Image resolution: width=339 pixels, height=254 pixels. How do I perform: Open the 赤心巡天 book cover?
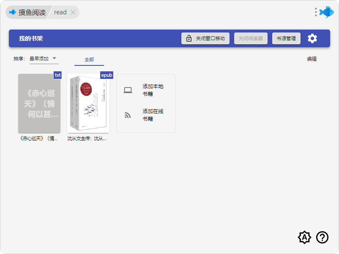pyautogui.click(x=39, y=103)
